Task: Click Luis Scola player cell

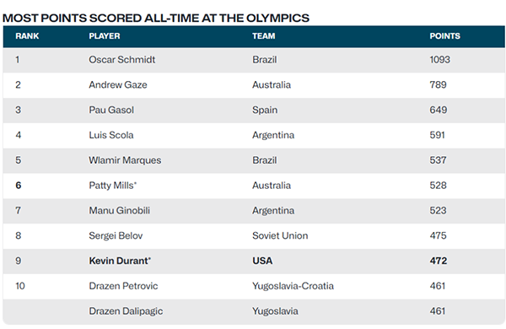Action: click(111, 135)
